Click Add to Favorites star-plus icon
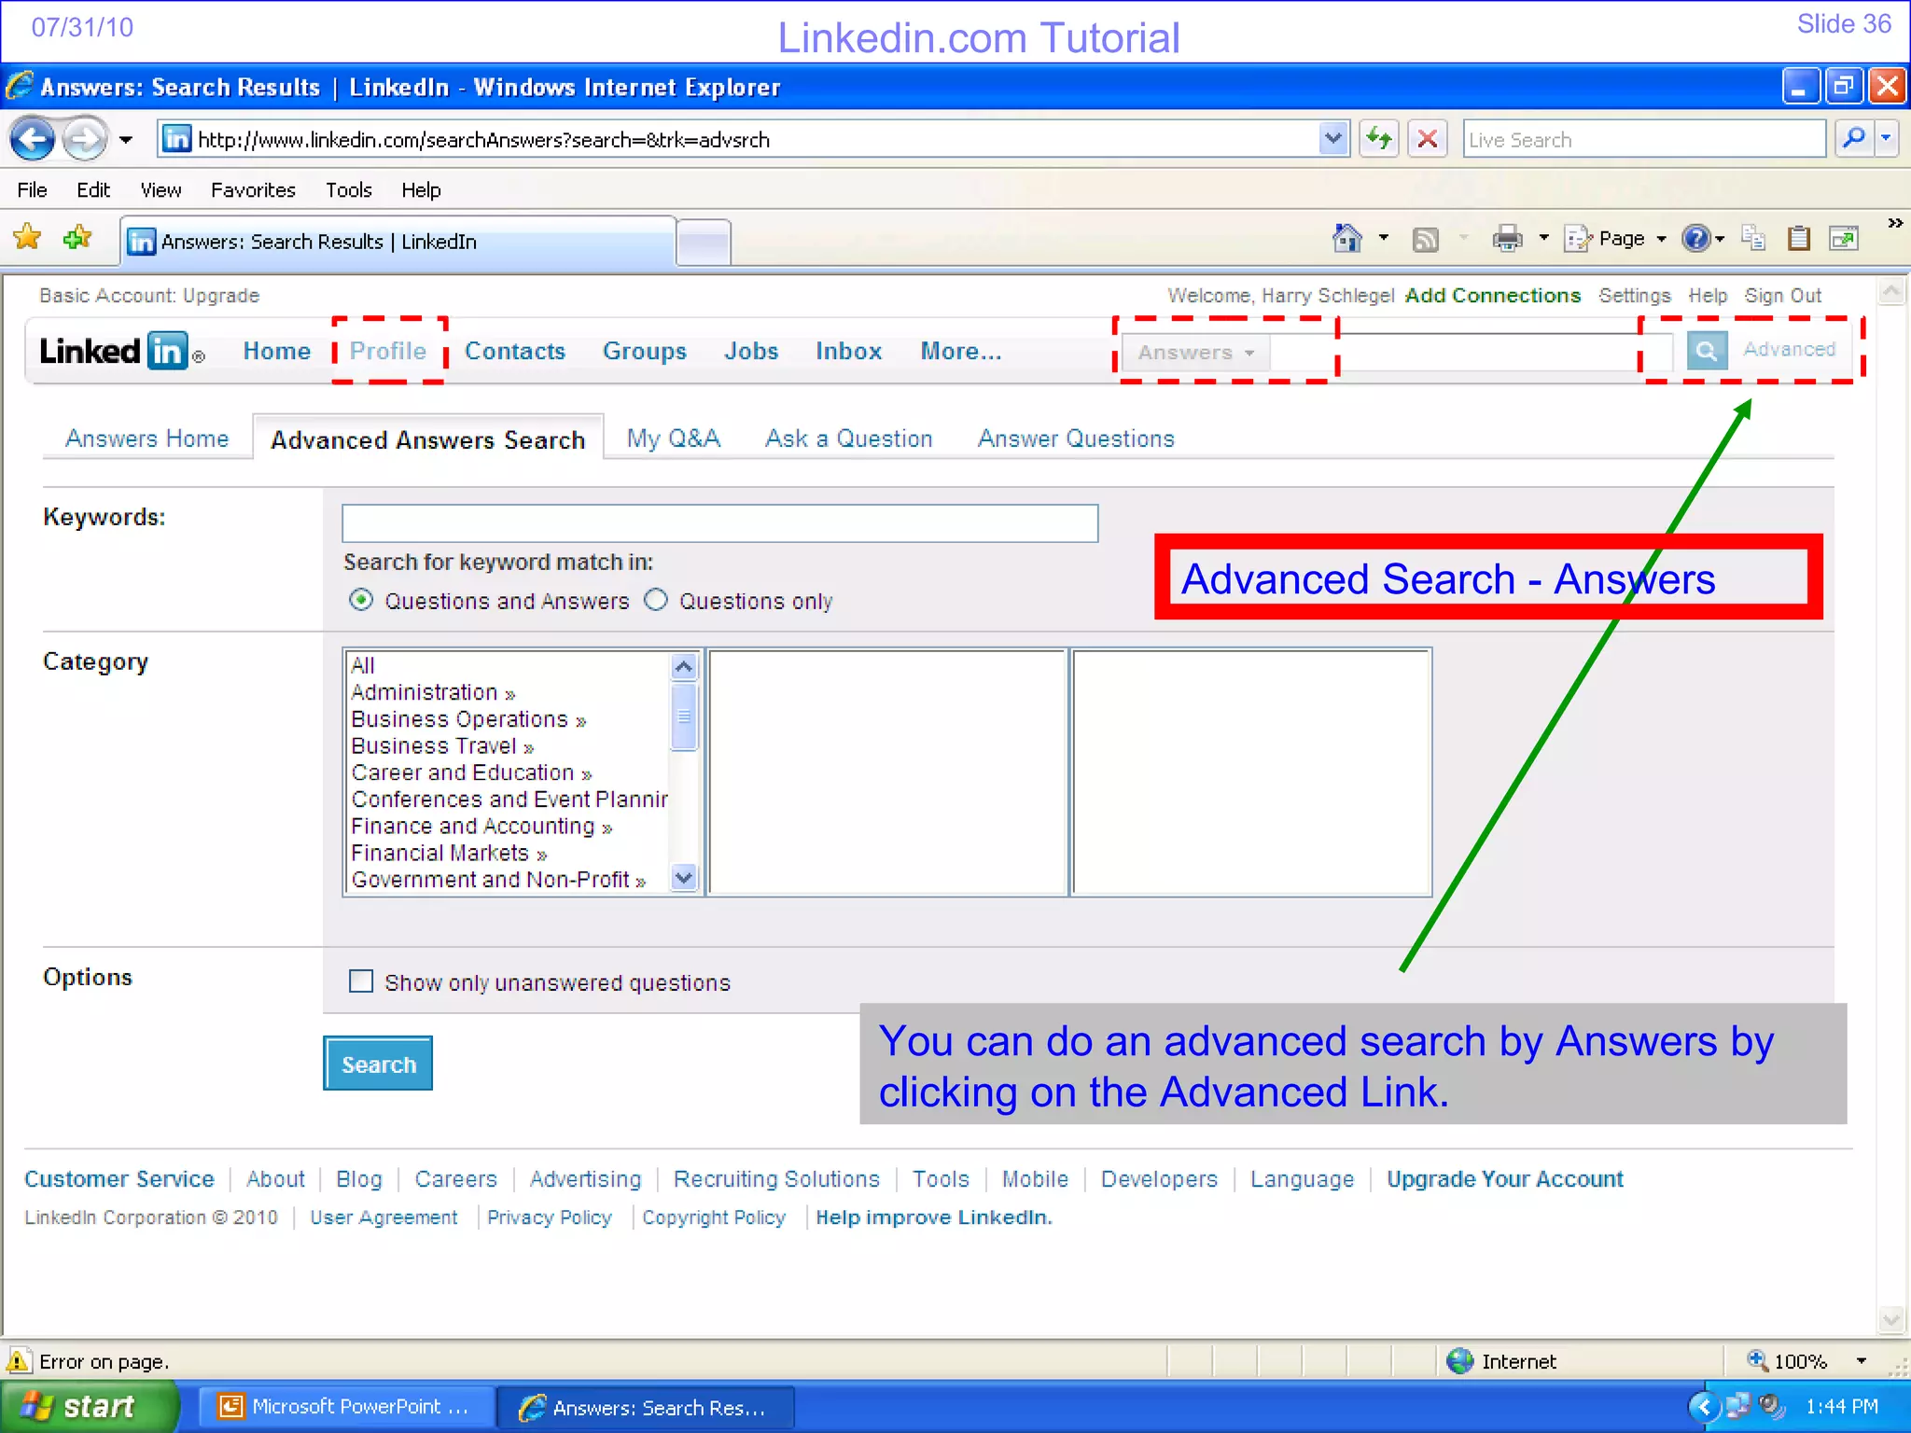This screenshot has width=1911, height=1433. (77, 238)
